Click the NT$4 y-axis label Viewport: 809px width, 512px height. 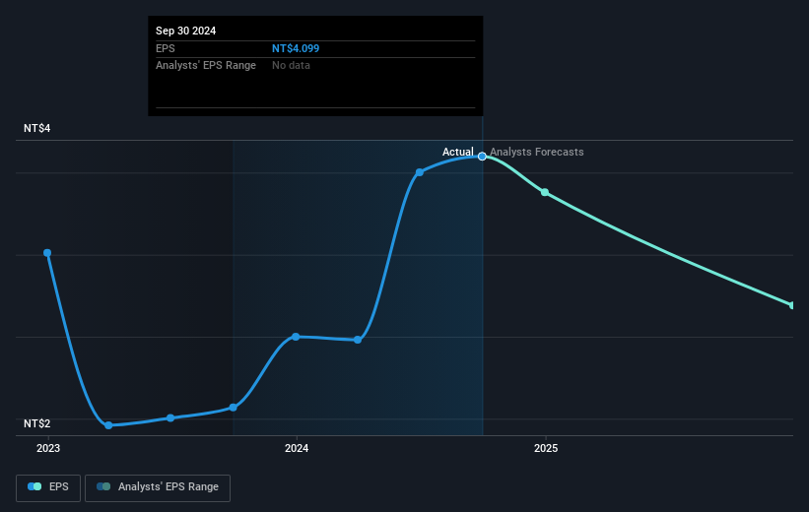click(x=37, y=128)
